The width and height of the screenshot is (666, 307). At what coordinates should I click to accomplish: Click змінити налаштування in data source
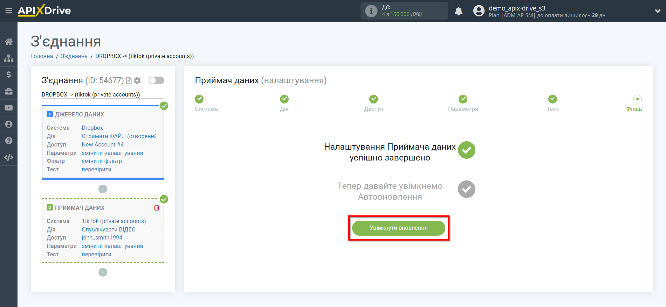(x=112, y=153)
